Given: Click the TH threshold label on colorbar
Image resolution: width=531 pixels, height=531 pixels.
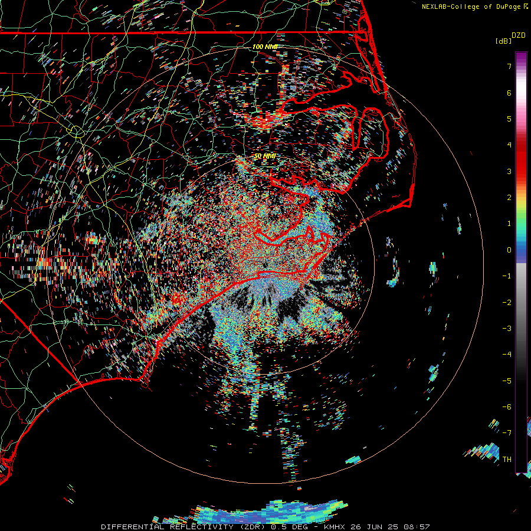Looking at the screenshot, I should 507,459.
